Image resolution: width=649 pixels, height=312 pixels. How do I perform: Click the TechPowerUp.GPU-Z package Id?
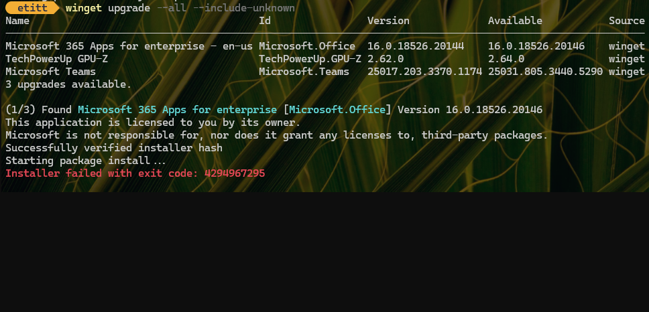point(310,59)
